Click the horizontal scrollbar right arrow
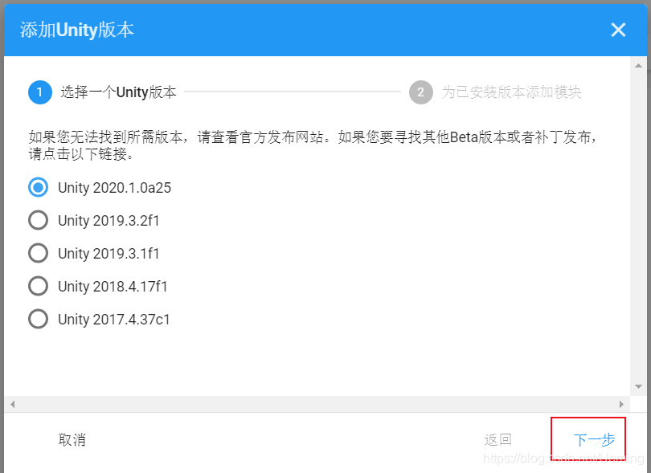The height and width of the screenshot is (473, 651). [x=621, y=404]
